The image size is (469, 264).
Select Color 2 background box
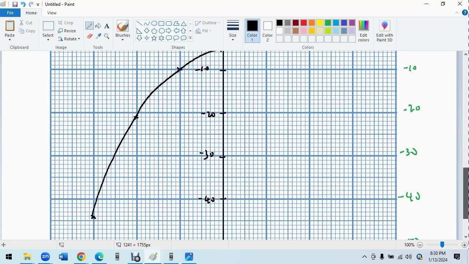click(x=267, y=31)
